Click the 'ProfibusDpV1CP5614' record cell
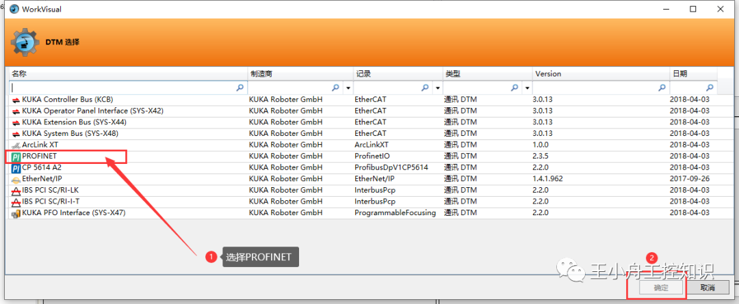This screenshot has width=739, height=304. (x=391, y=167)
